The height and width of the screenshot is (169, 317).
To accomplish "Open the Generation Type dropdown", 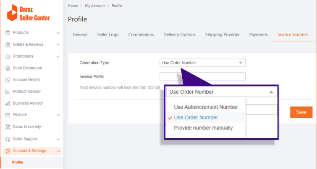I will pos(202,63).
